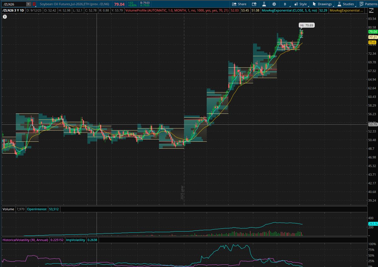Click the Y: 53.79 value in status row
Viewport: 378px width, 267px height.
click(x=117, y=10)
